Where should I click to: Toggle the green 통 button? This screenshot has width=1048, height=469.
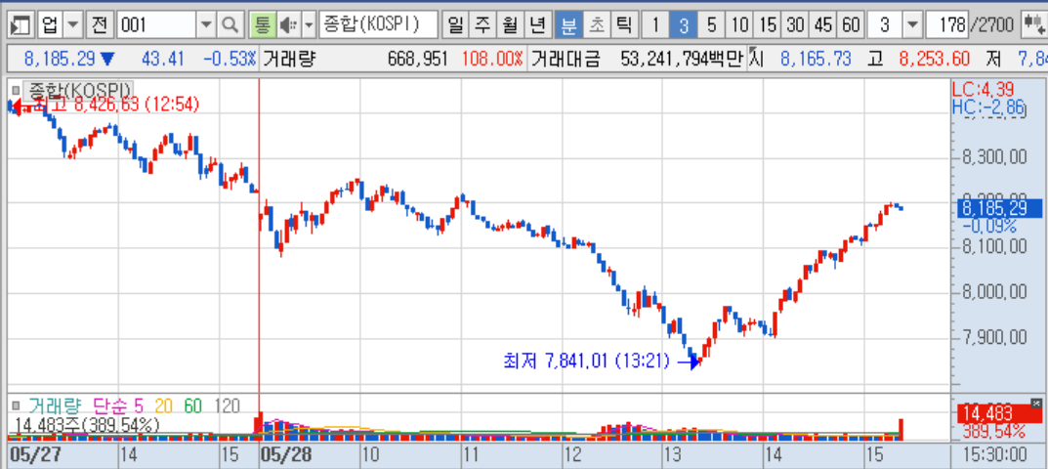tap(262, 26)
